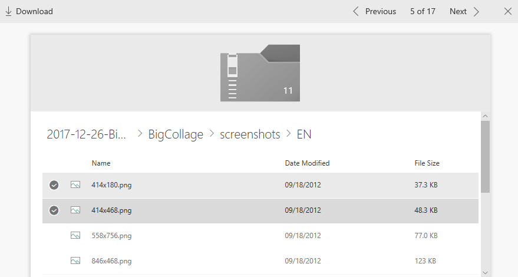Screen dimensions: 518x277
Task: Close the file preview viewer
Action: coord(508,11)
